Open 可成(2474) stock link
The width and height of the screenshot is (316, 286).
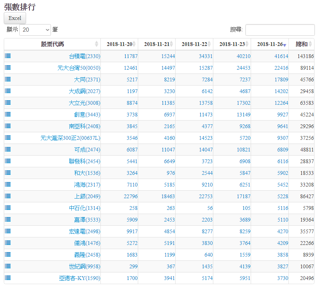pos(87,150)
